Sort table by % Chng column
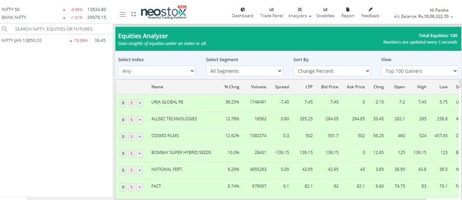 point(231,87)
